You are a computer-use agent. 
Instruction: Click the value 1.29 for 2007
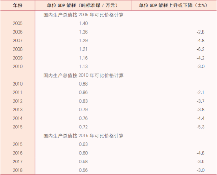coord(83,41)
